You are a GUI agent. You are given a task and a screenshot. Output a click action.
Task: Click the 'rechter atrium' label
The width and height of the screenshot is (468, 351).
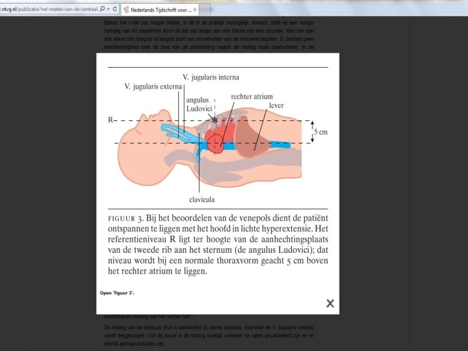pyautogui.click(x=252, y=96)
